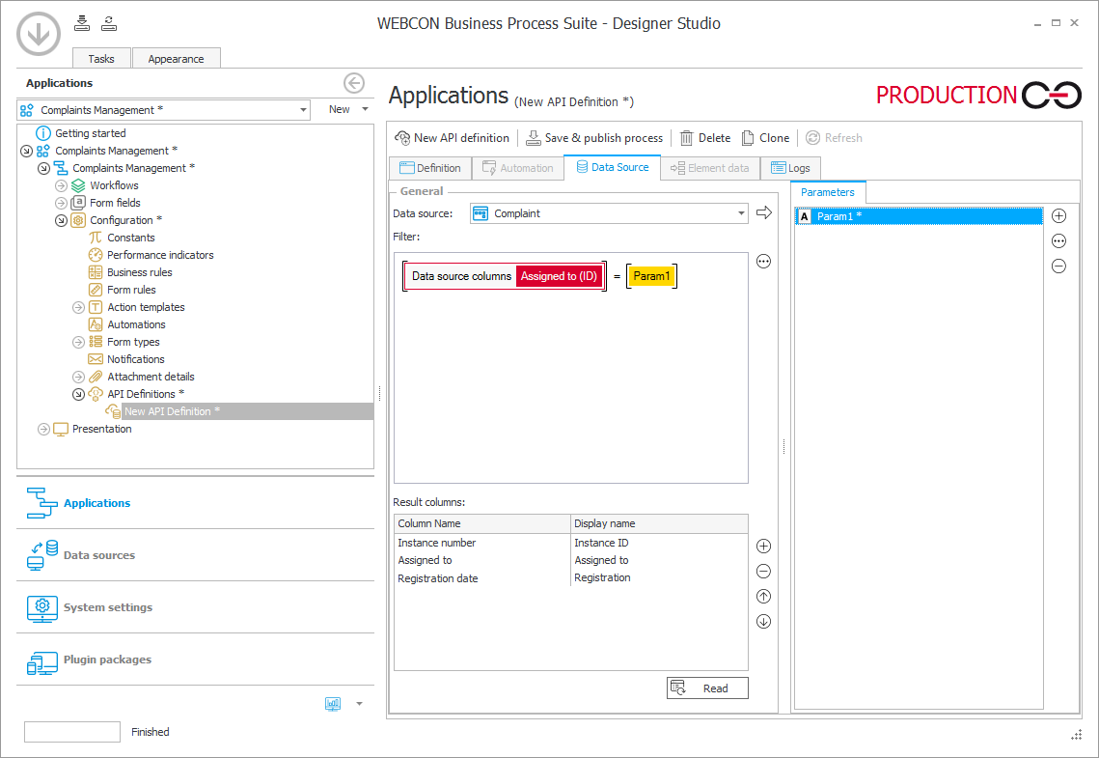Select Form rules in the tree
1099x758 pixels.
pos(122,290)
